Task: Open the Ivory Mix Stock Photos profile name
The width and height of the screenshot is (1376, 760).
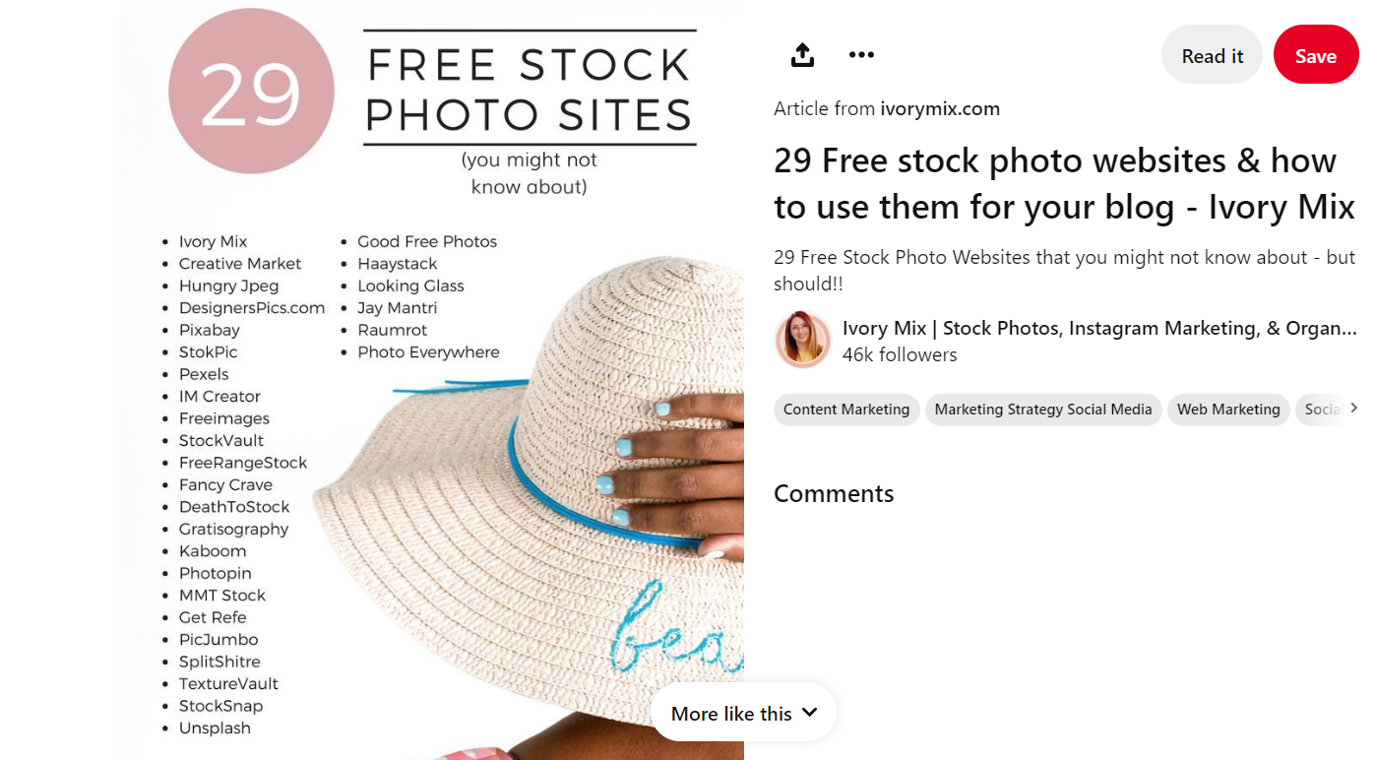Action: pos(1099,328)
